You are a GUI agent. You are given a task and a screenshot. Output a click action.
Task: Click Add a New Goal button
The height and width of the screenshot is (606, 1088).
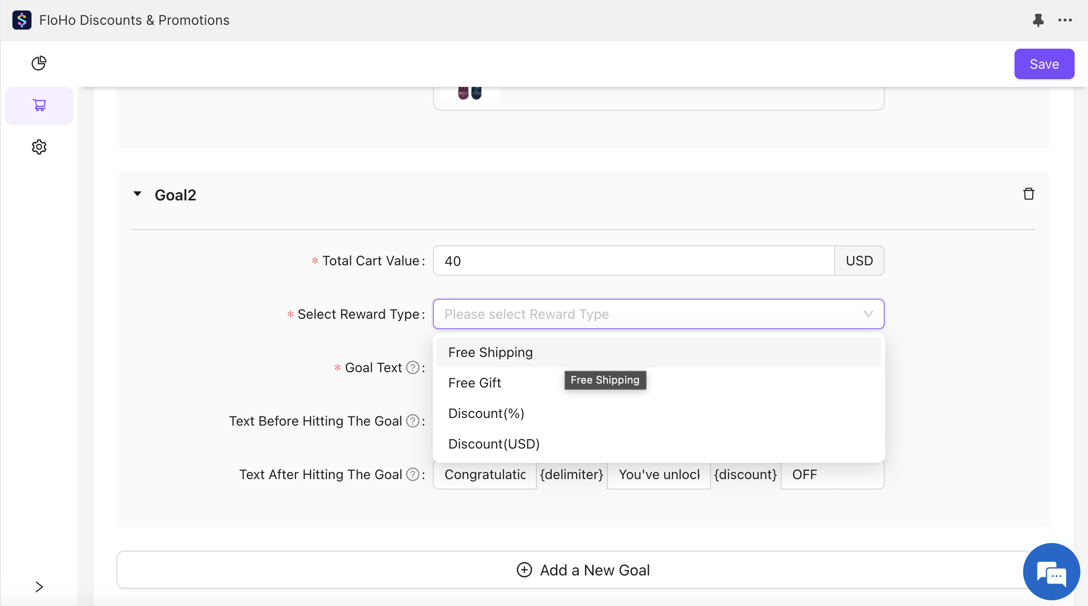[583, 570]
